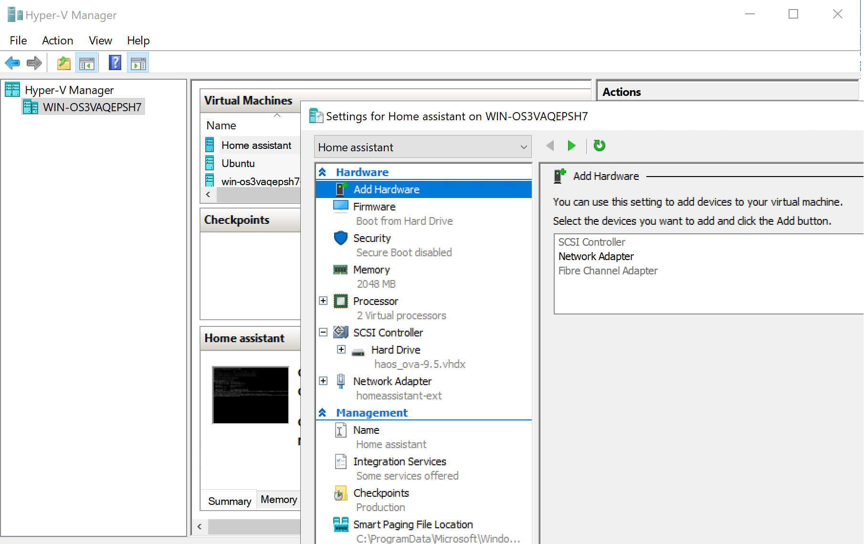Click homeassistant-ext network adapter entry
This screenshot has width=864, height=544.
pyautogui.click(x=399, y=396)
